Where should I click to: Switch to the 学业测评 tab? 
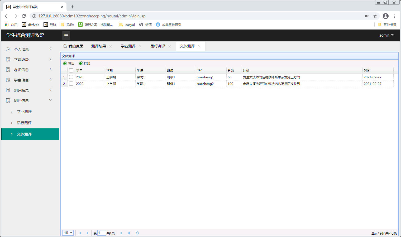pyautogui.click(x=128, y=46)
